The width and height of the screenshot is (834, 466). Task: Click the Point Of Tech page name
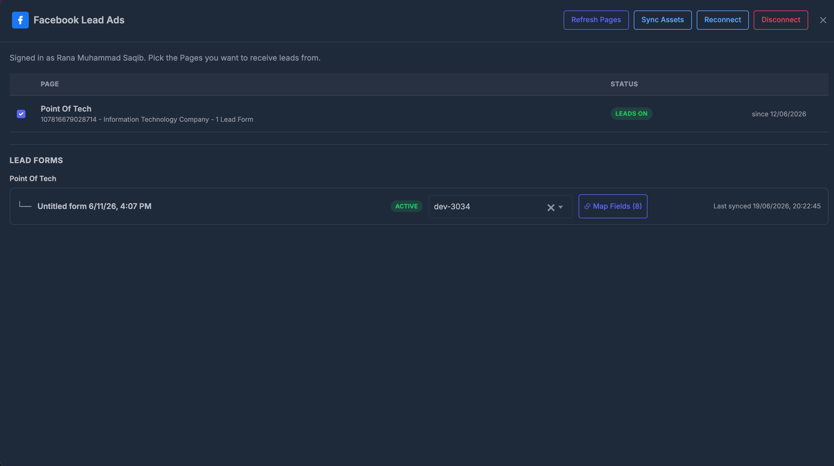(x=66, y=109)
